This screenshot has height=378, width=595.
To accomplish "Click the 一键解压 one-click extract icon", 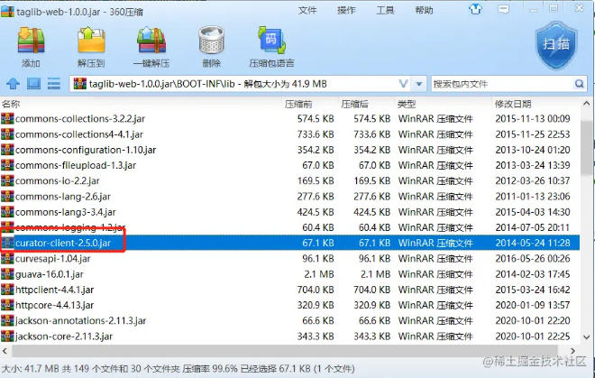I will tap(151, 41).
